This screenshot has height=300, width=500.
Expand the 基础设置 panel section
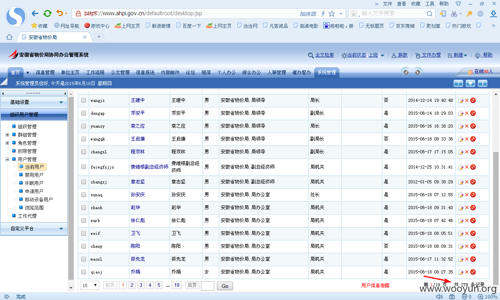click(34, 102)
